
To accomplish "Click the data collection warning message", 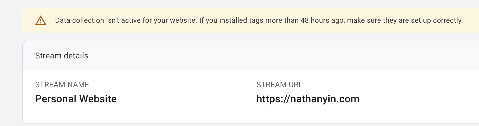I will click(x=259, y=20).
